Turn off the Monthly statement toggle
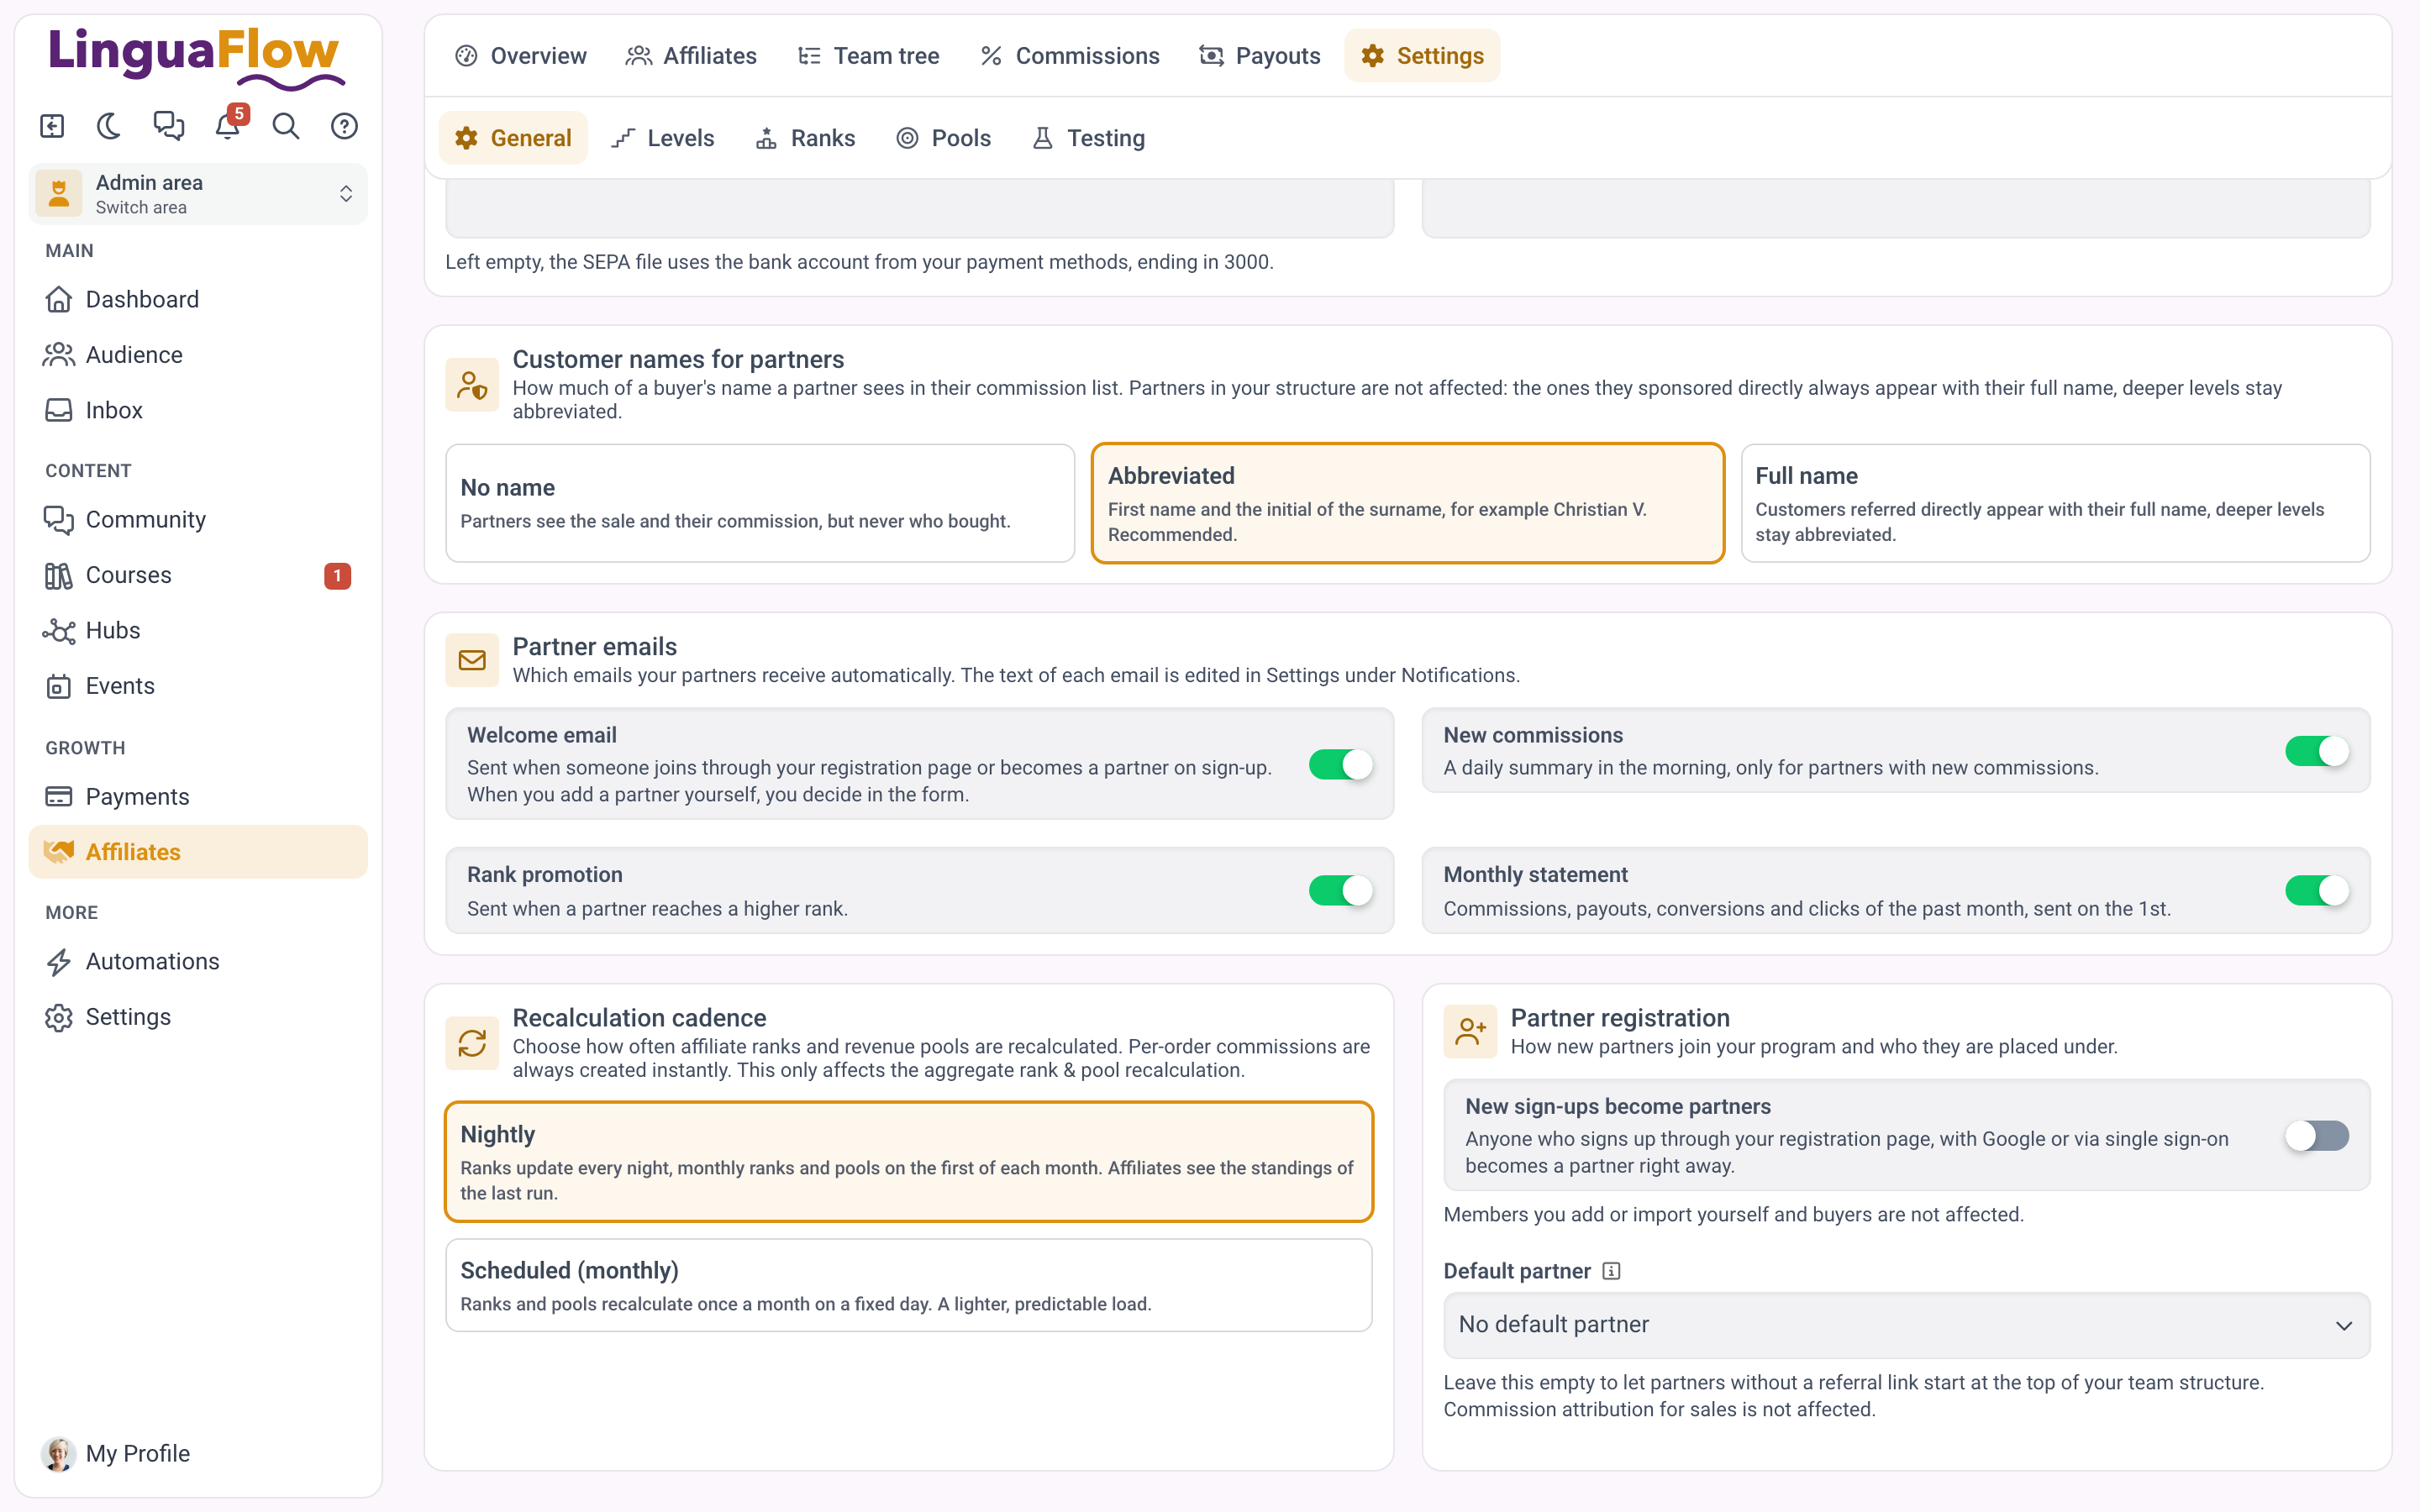The height and width of the screenshot is (1512, 2420). click(x=2317, y=890)
